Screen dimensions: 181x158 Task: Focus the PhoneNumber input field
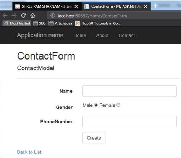(129, 121)
